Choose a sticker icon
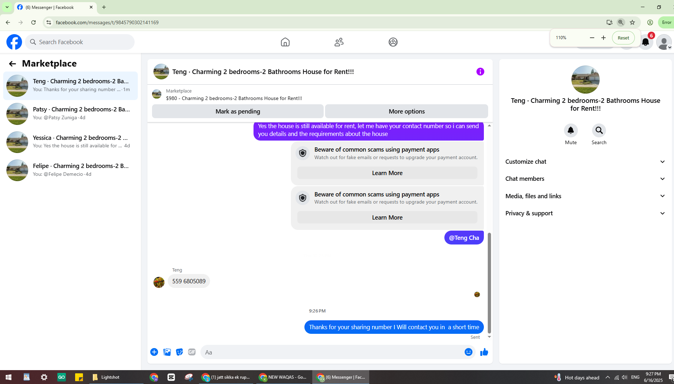The height and width of the screenshot is (384, 674). [x=179, y=352]
